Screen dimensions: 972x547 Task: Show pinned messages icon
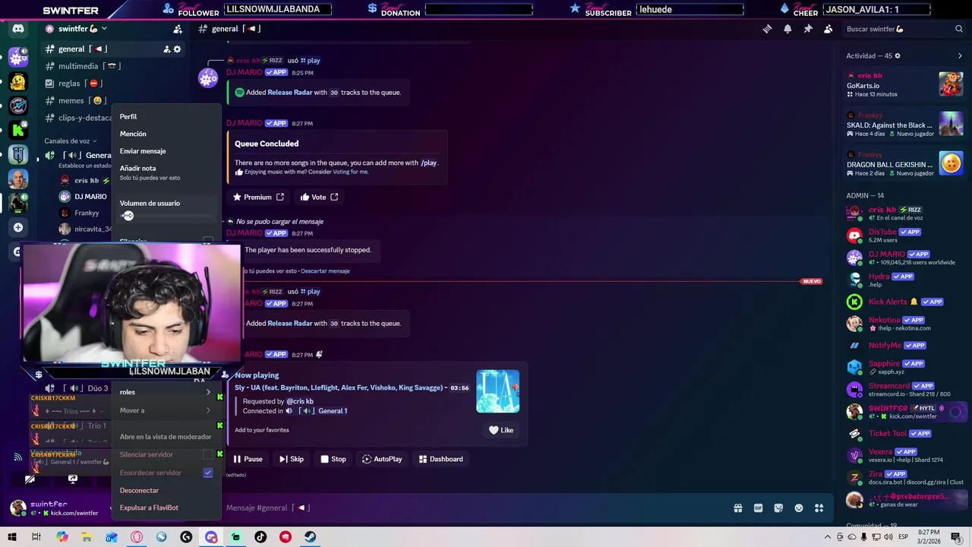point(808,29)
